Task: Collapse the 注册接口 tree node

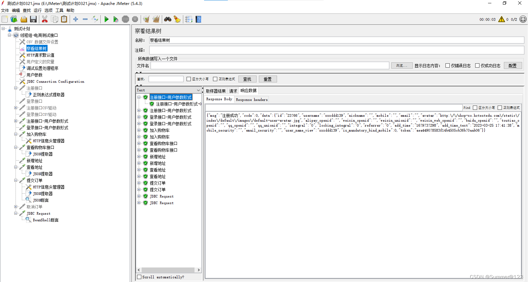Action: coord(16,88)
